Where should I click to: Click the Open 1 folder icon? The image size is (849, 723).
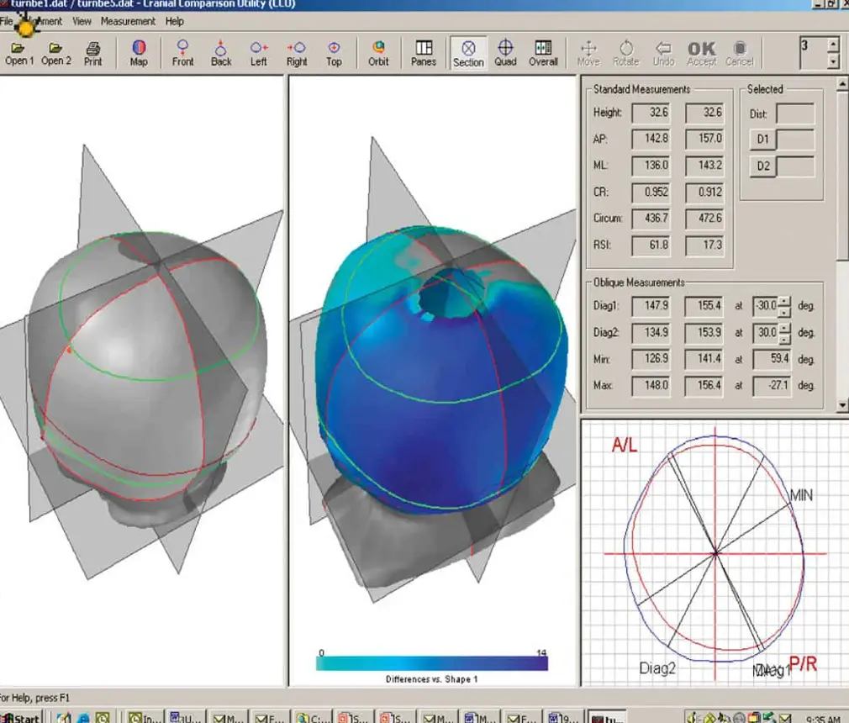pos(19,52)
